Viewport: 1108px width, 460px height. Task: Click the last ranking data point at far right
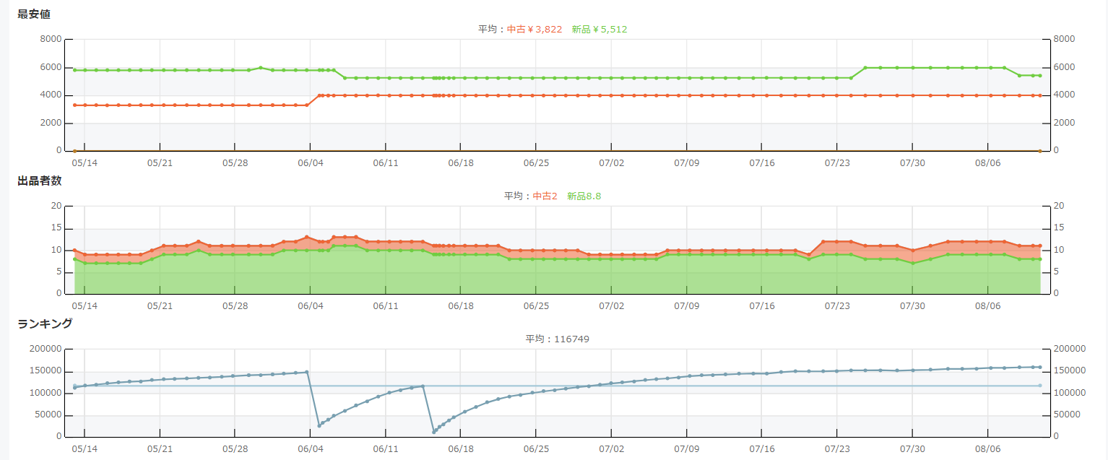(x=1039, y=367)
